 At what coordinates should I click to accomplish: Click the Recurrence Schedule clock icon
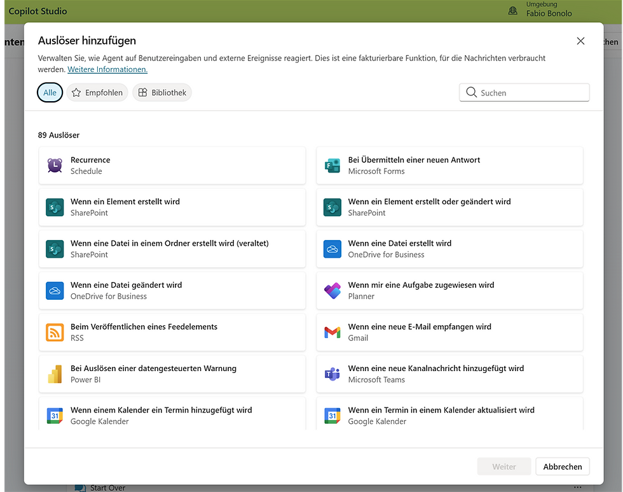pos(55,165)
